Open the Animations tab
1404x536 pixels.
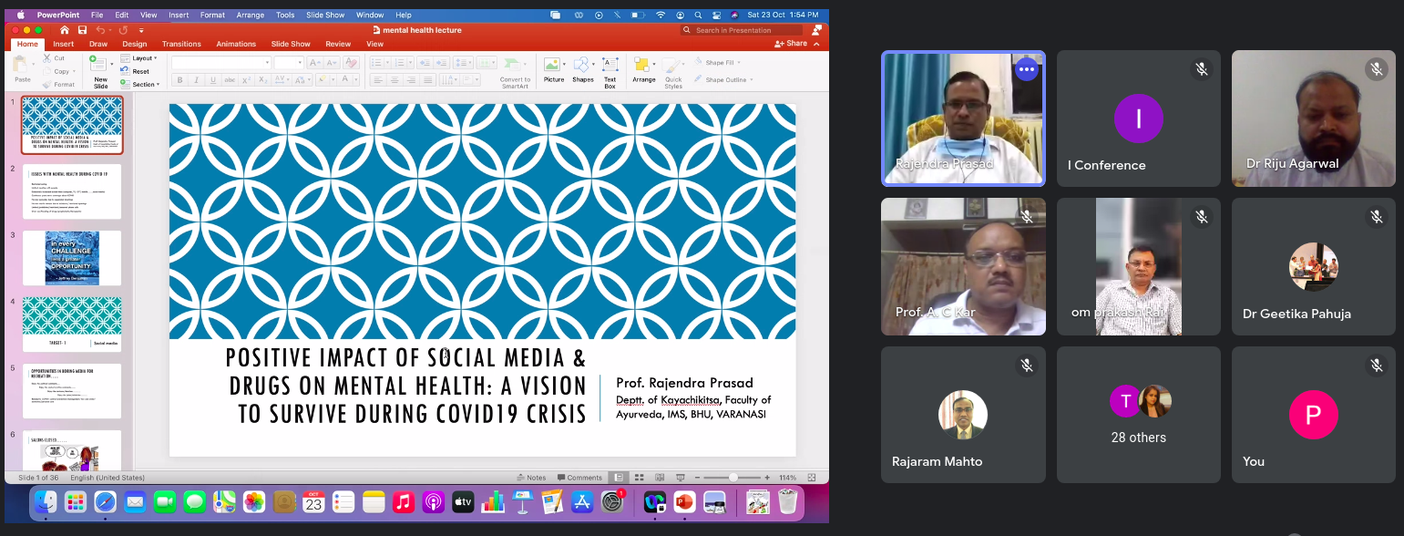(x=236, y=44)
